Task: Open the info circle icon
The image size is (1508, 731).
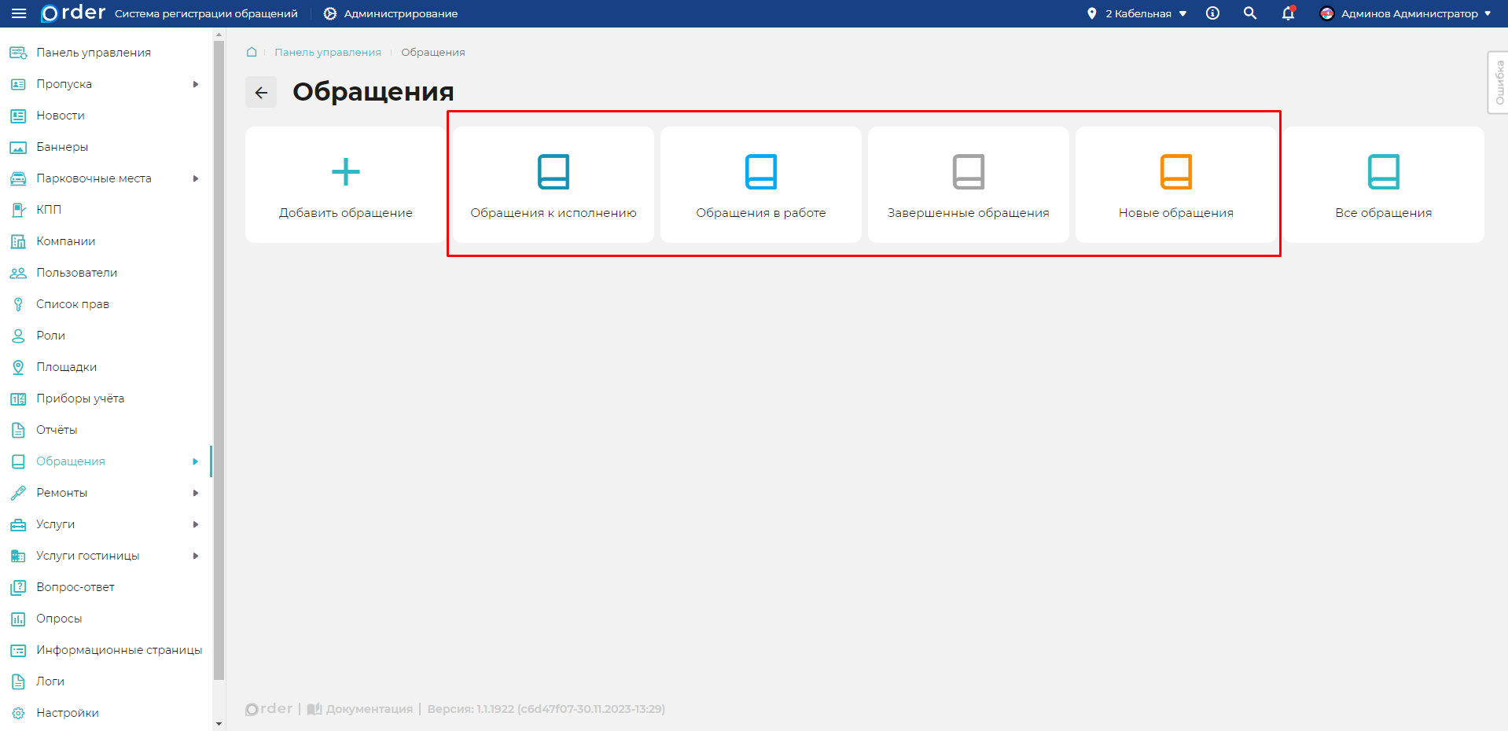Action: coord(1212,13)
